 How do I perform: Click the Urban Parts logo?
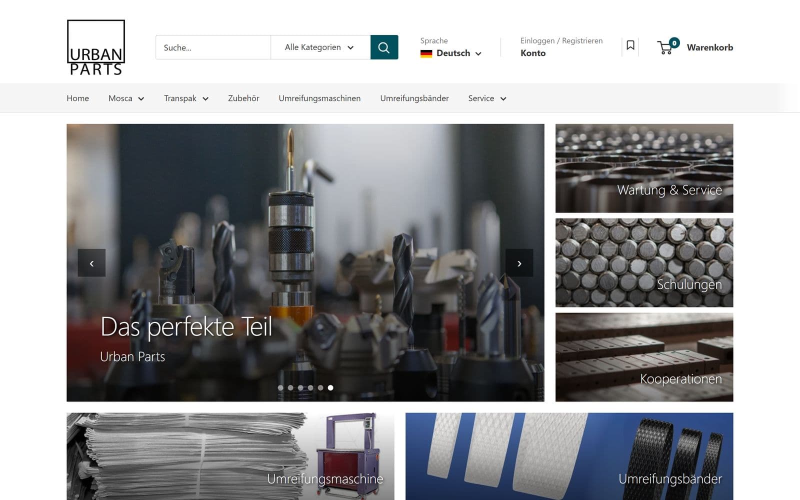coord(96,47)
